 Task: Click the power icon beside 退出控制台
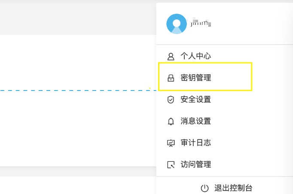[x=204, y=188]
